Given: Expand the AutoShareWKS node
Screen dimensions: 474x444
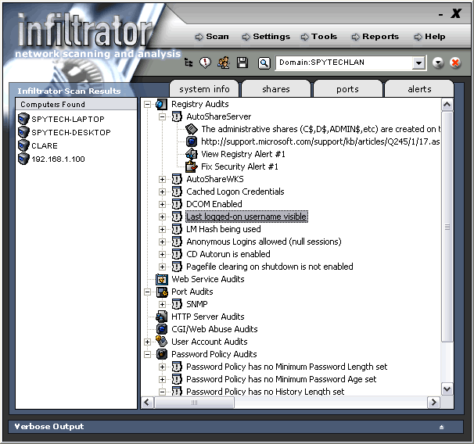Looking at the screenshot, I should pyautogui.click(x=163, y=180).
